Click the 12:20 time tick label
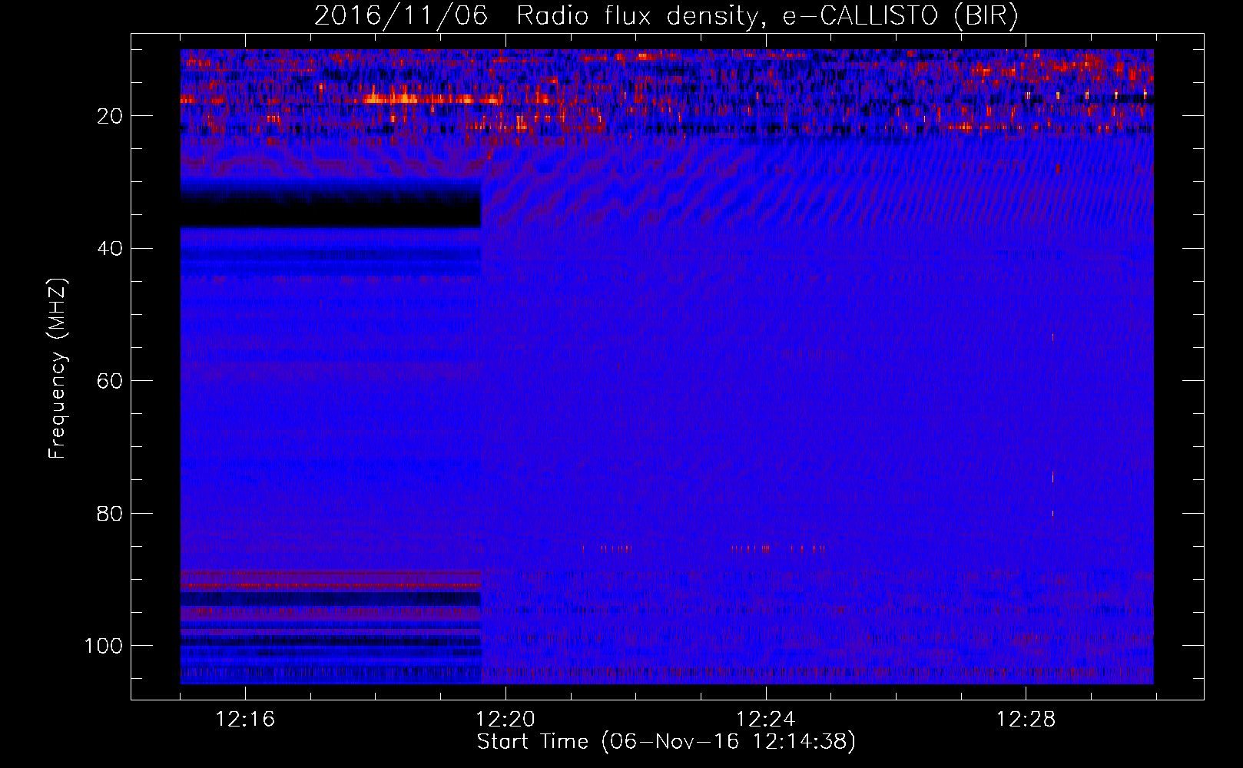 [505, 720]
